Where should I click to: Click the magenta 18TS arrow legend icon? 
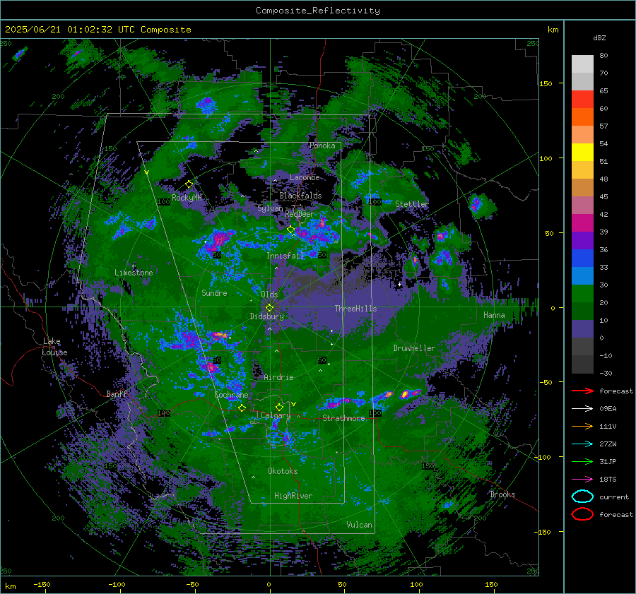(x=582, y=479)
